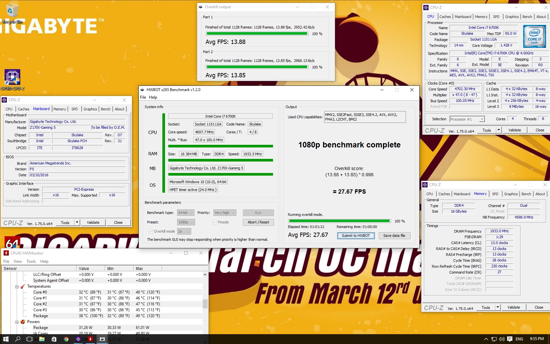Click the Temperatures thermometer icon in HWMonitor

click(23, 286)
